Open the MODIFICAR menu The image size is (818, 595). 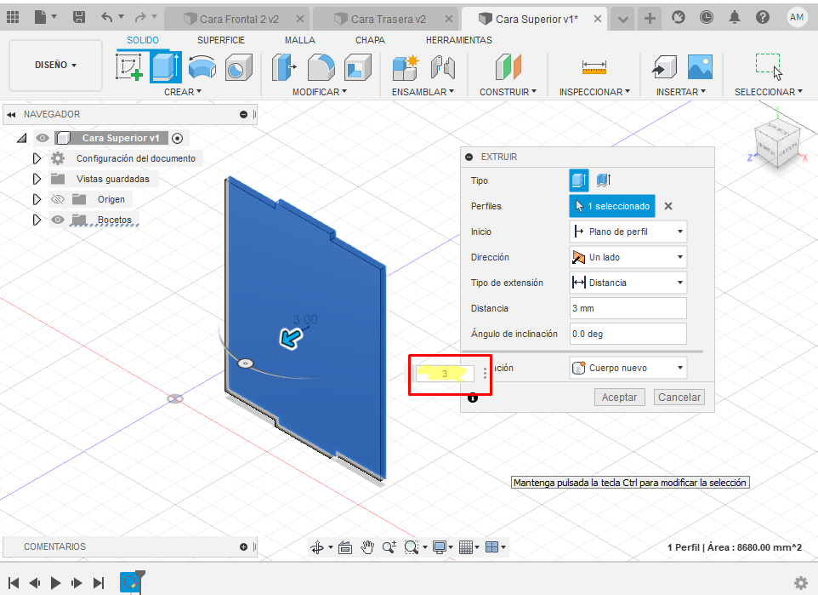tap(319, 92)
